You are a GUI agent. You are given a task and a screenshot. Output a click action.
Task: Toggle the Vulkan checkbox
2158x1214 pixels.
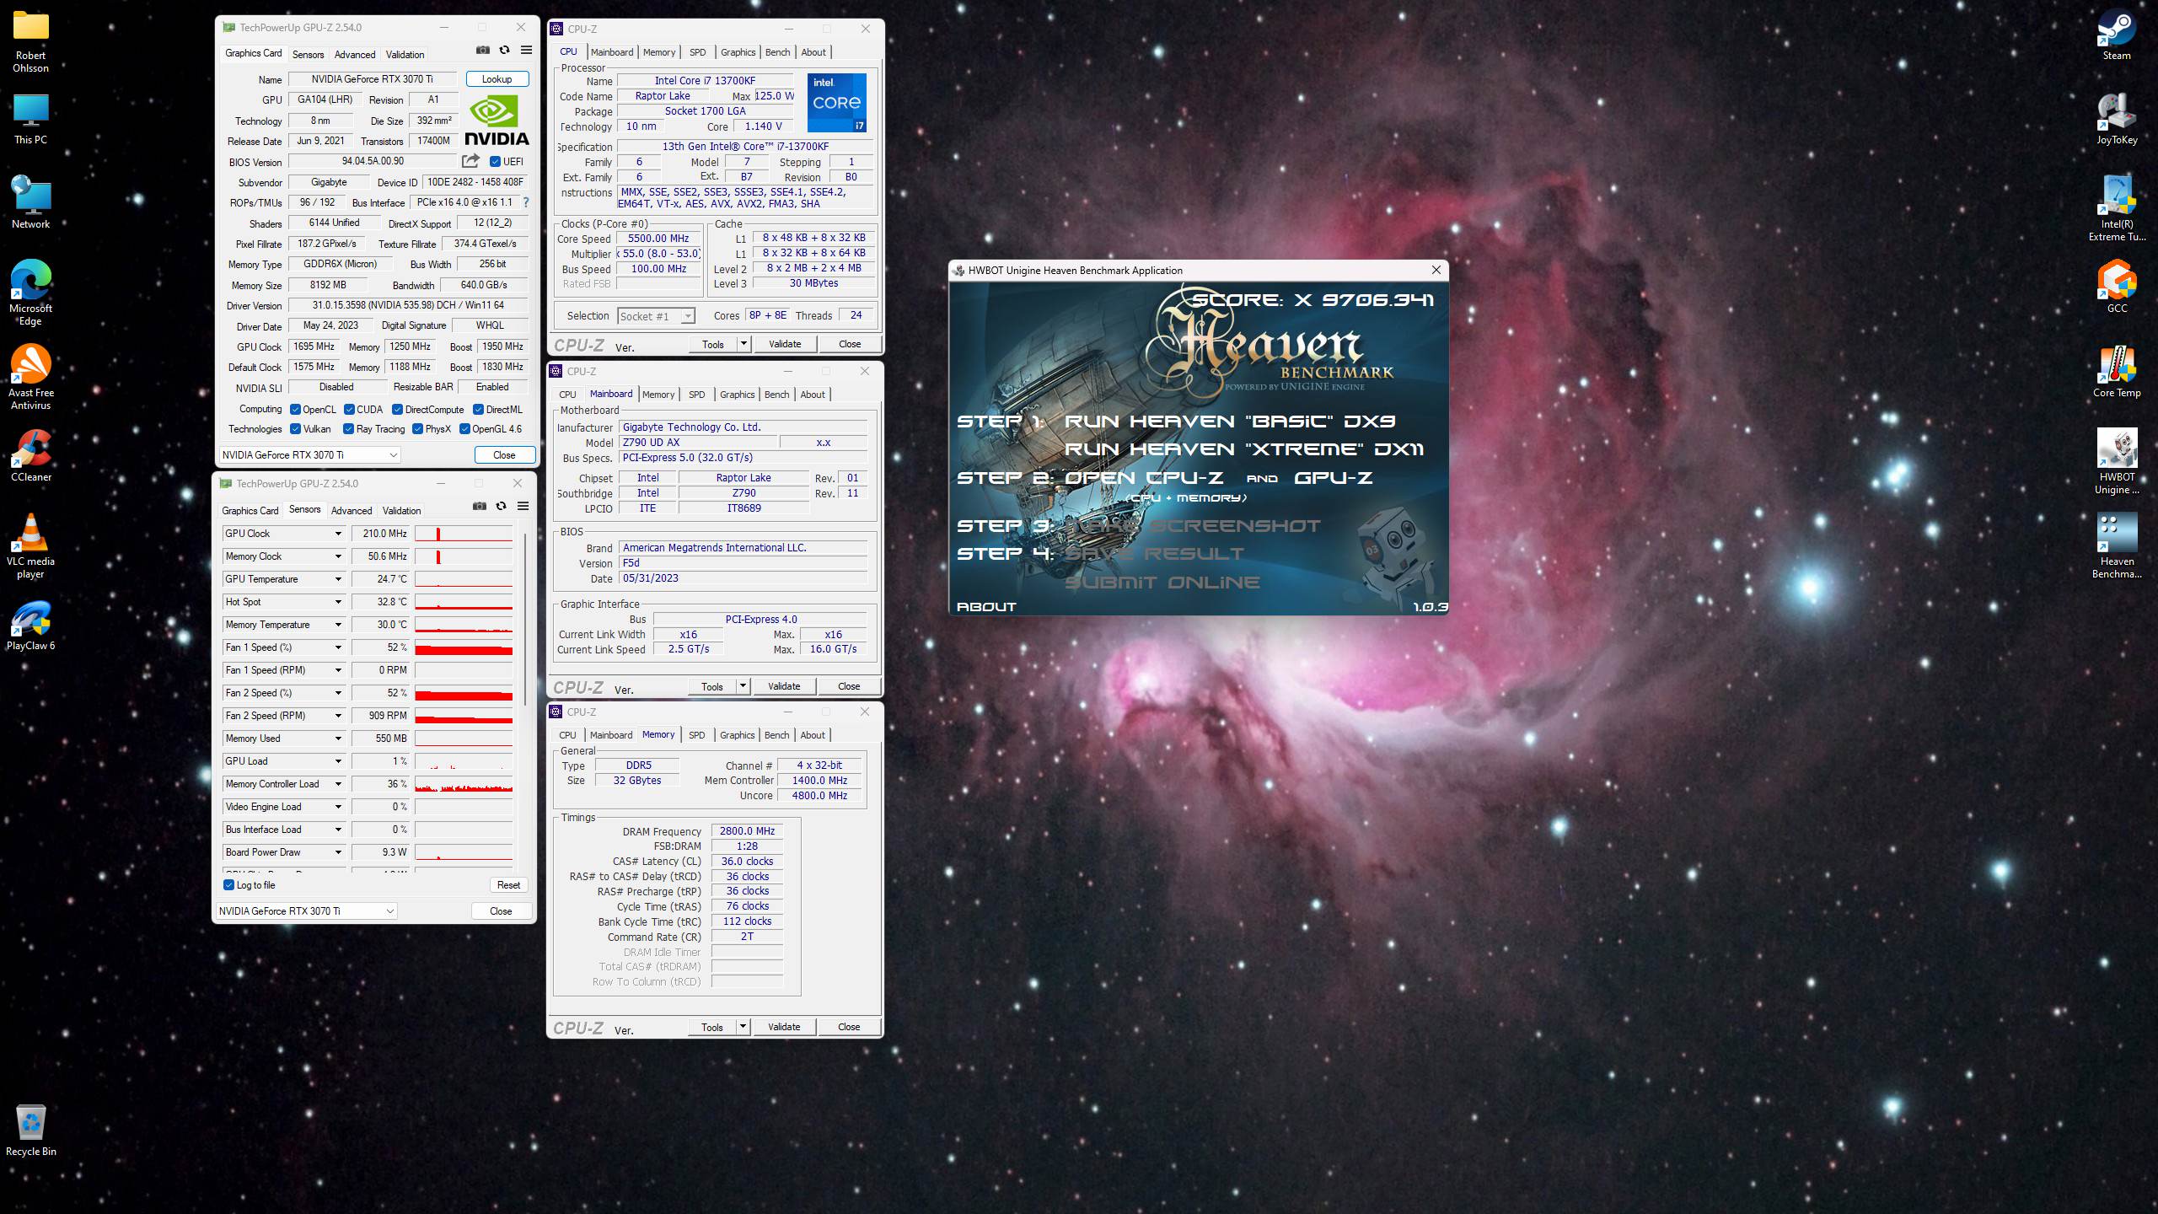295,429
